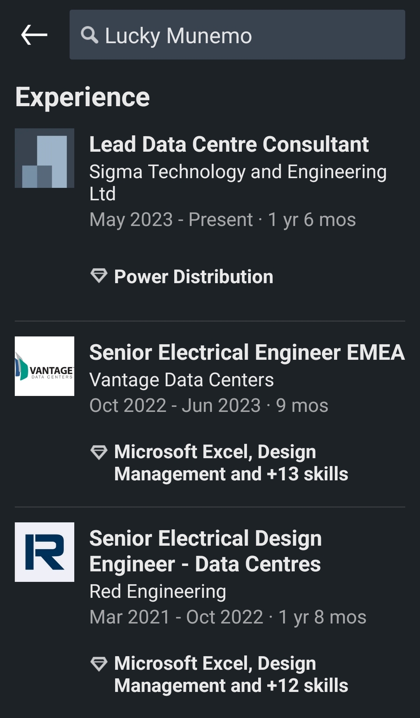Viewport: 420px width, 718px height.
Task: Select Vantage Data Centers company name
Action: point(181,380)
